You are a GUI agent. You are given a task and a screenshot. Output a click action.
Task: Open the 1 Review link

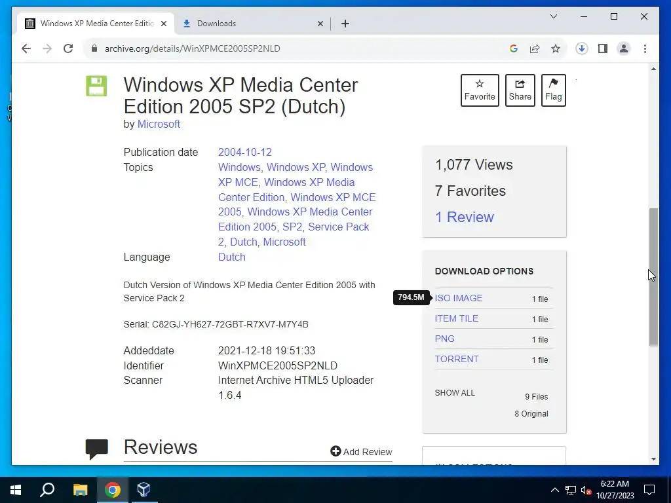pyautogui.click(x=465, y=217)
